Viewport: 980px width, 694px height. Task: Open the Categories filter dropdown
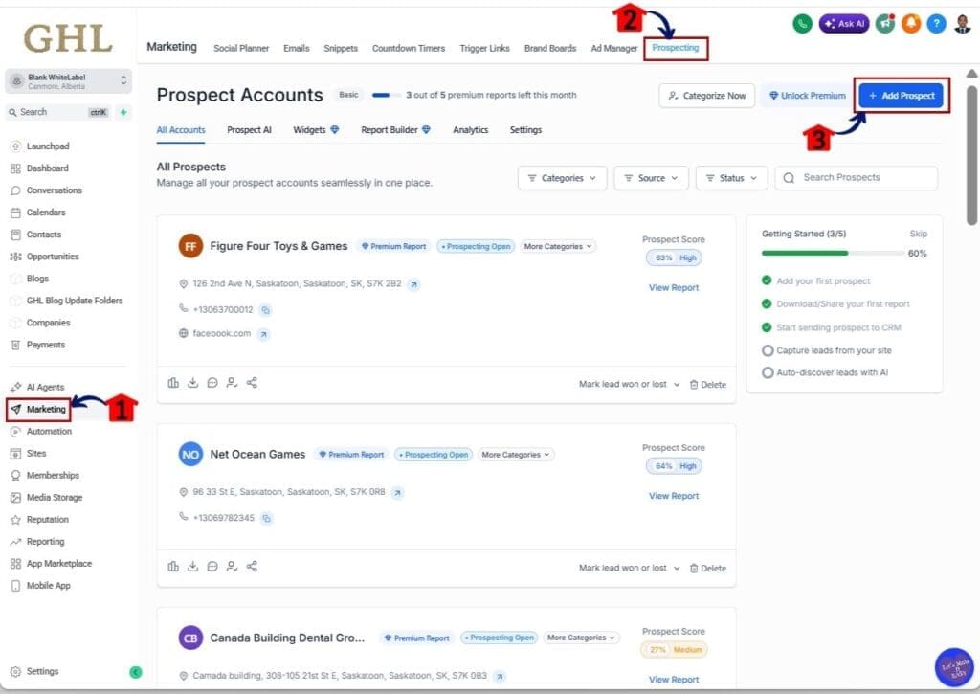point(560,177)
